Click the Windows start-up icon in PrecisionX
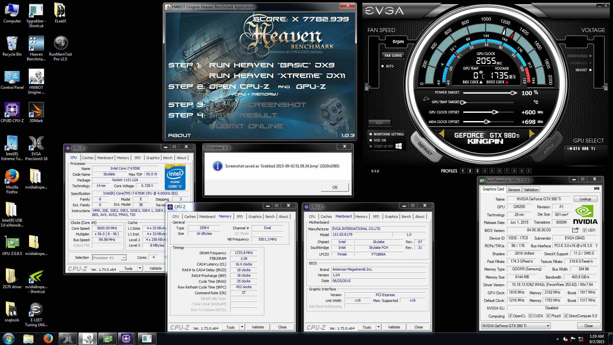 click(398, 146)
